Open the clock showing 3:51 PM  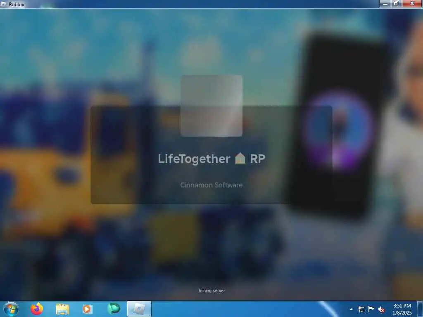click(x=402, y=309)
